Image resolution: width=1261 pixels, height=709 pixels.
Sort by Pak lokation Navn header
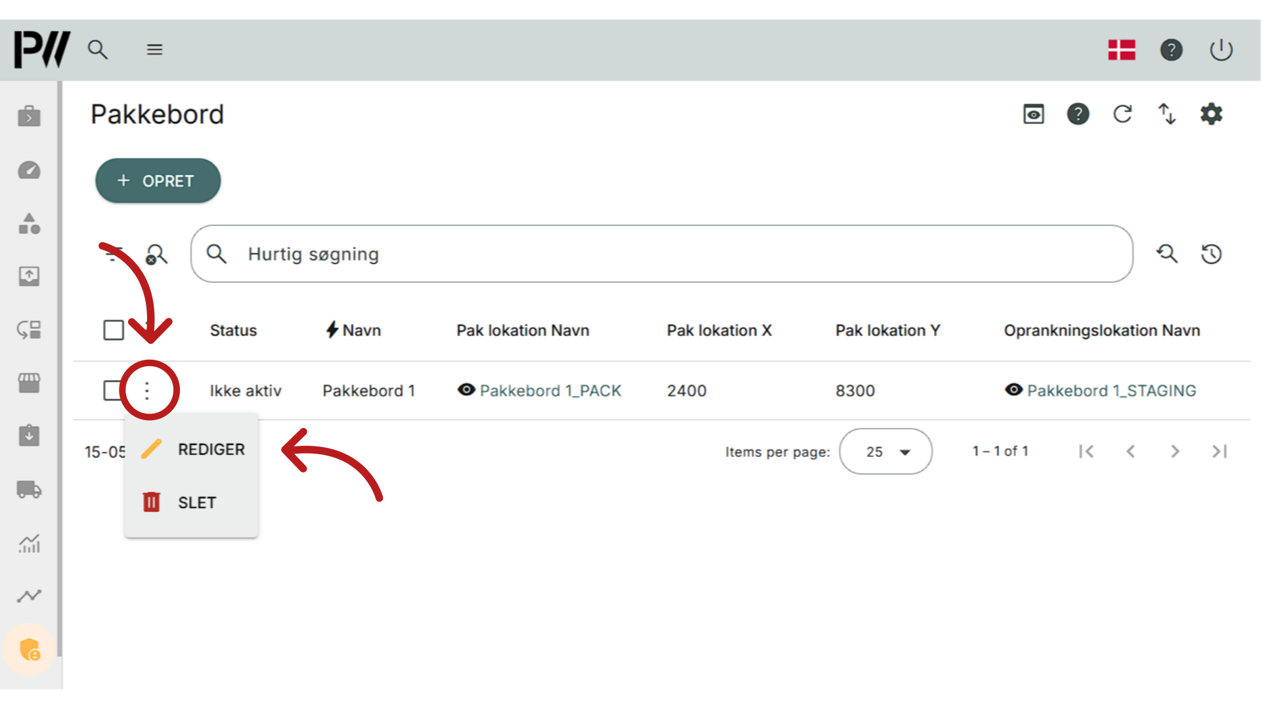523,330
